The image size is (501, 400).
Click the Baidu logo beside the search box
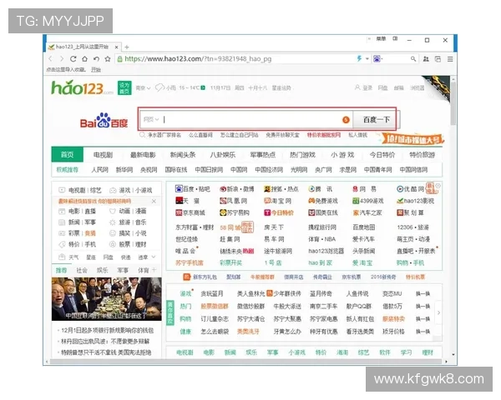(x=104, y=120)
